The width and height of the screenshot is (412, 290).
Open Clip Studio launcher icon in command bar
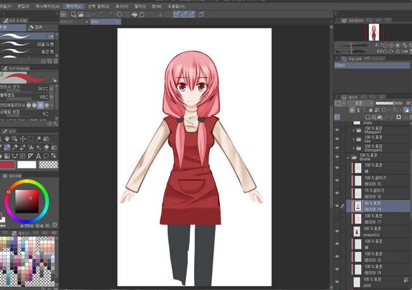point(63,15)
